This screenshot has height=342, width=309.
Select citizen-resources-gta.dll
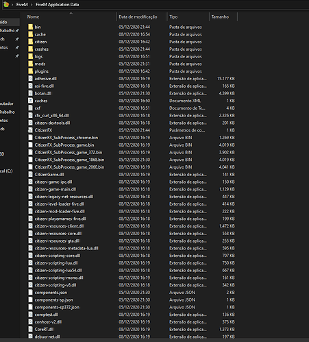(57, 241)
